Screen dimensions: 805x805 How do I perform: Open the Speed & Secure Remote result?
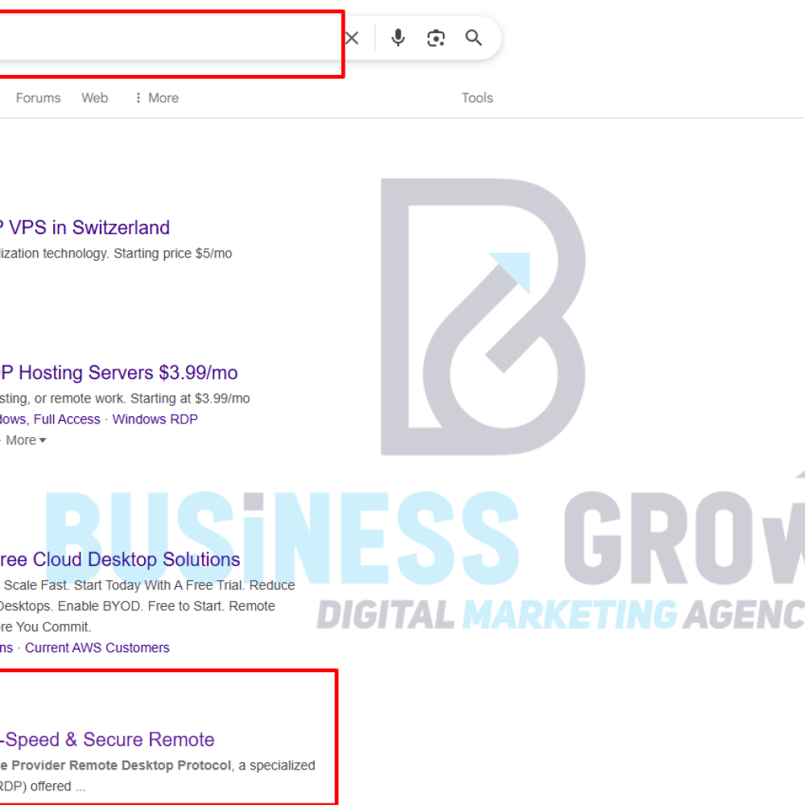[x=107, y=740]
